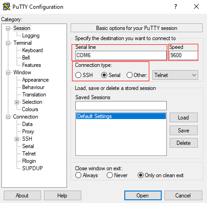Expand the SSH subtree under Connection
Screen dimensions: 207x203
(x=17, y=139)
